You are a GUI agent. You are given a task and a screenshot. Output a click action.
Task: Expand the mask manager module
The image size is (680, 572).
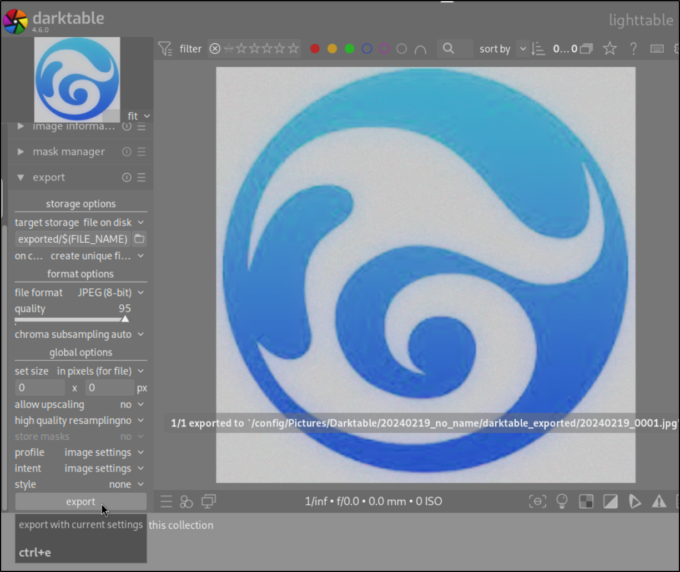(x=21, y=152)
